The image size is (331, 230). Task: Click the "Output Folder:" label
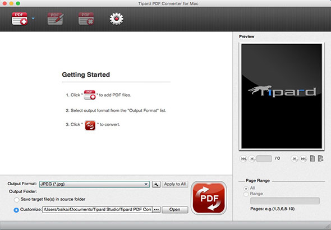23,191
